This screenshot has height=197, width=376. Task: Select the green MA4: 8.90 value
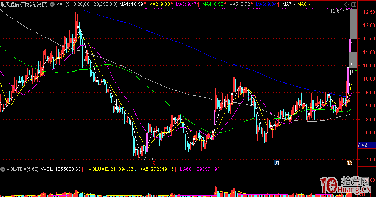coord(213,4)
